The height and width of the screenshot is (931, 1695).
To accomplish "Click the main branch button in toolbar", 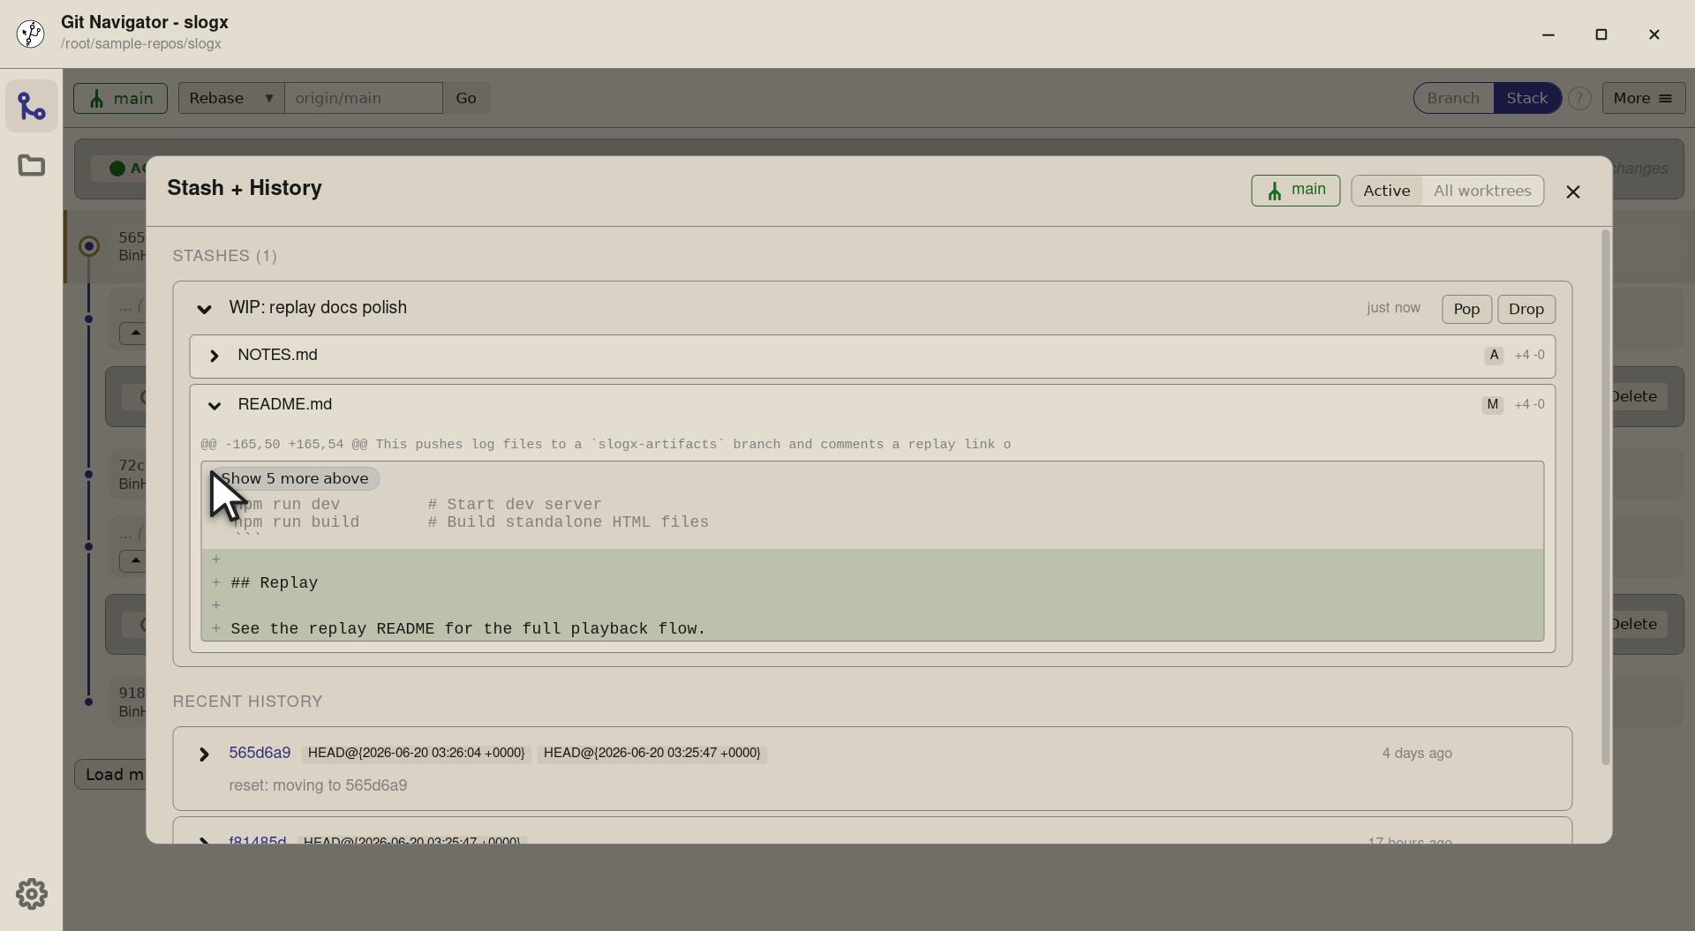I will click(120, 98).
